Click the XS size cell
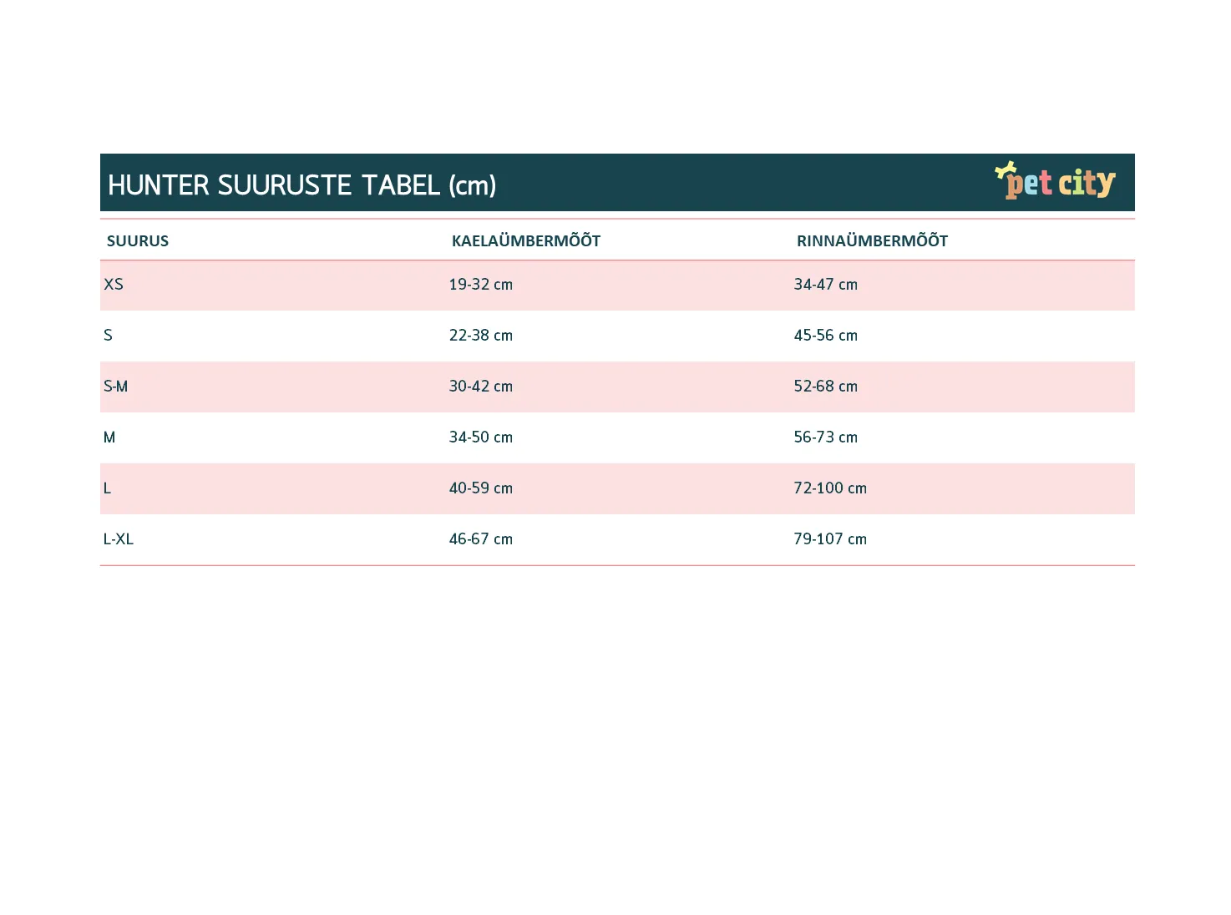Screen dimensions: 1231x915 click(114, 285)
